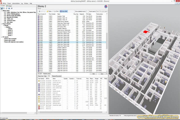180x120 pixels.
Task: Open the Window menu
Action: click(x=26, y=3)
